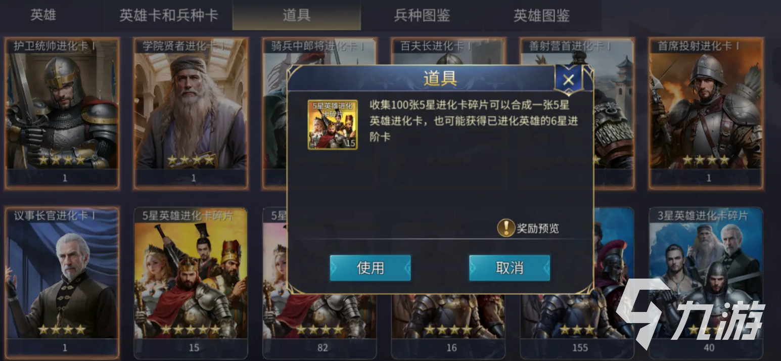Go to the 兵种图鉴 tab
Screen dimensions: 781x361
click(422, 15)
